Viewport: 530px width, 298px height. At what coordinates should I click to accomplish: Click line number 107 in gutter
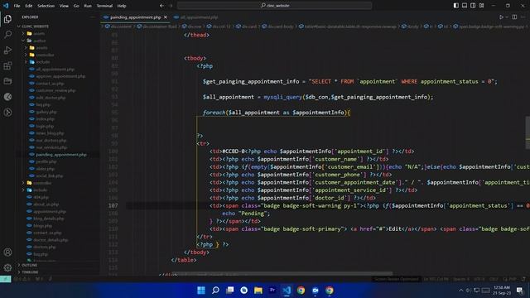tap(113, 206)
